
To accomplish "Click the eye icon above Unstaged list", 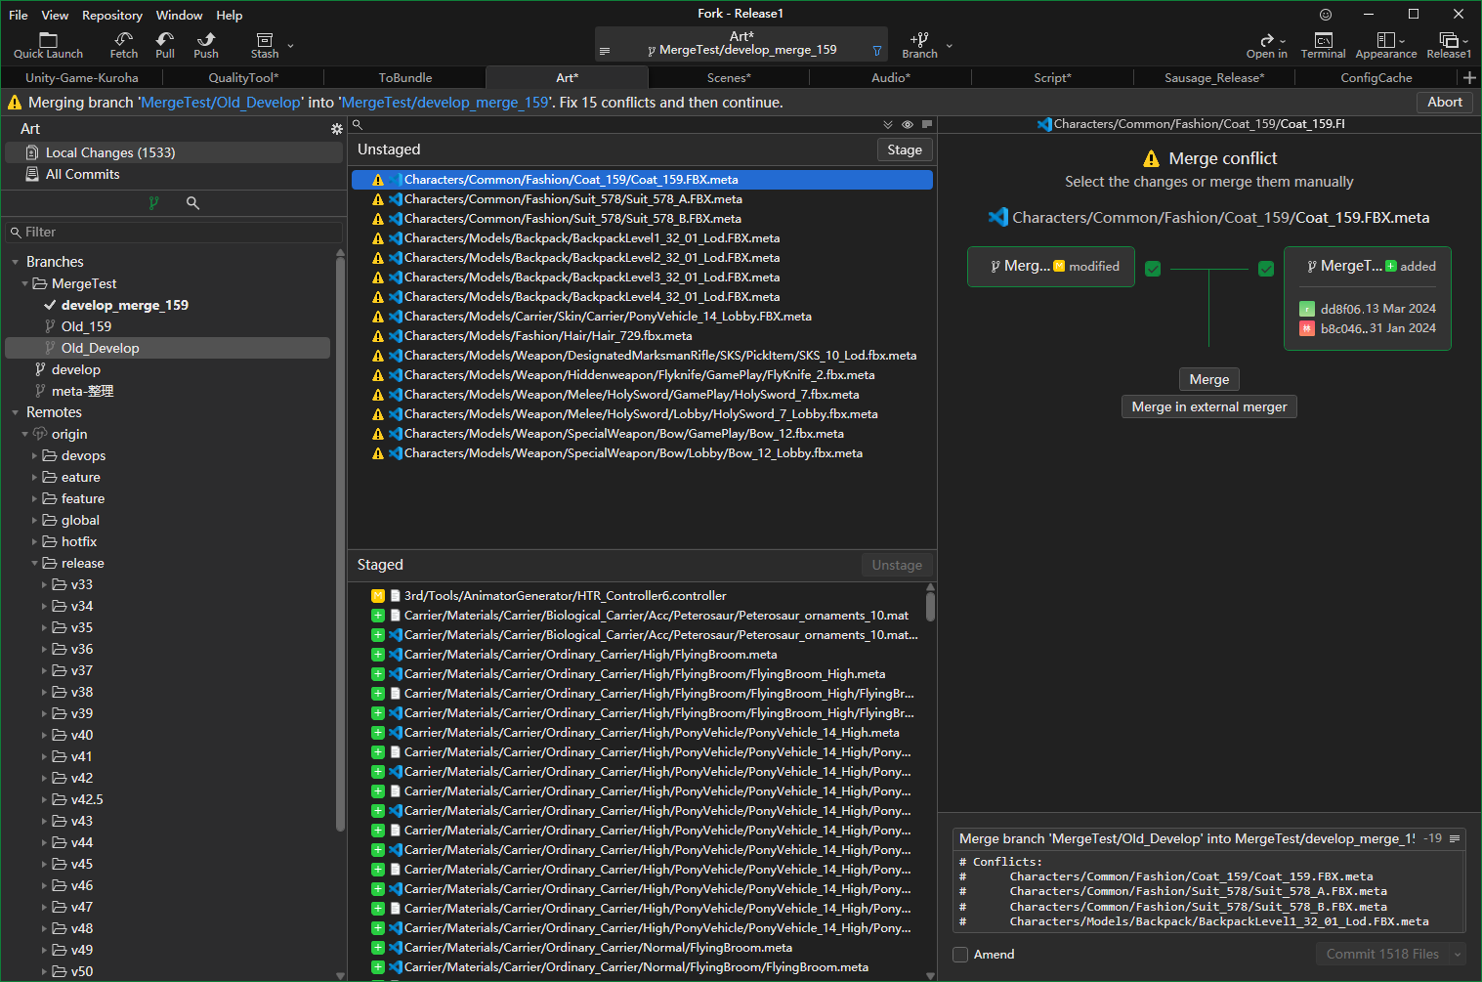I will [x=908, y=125].
